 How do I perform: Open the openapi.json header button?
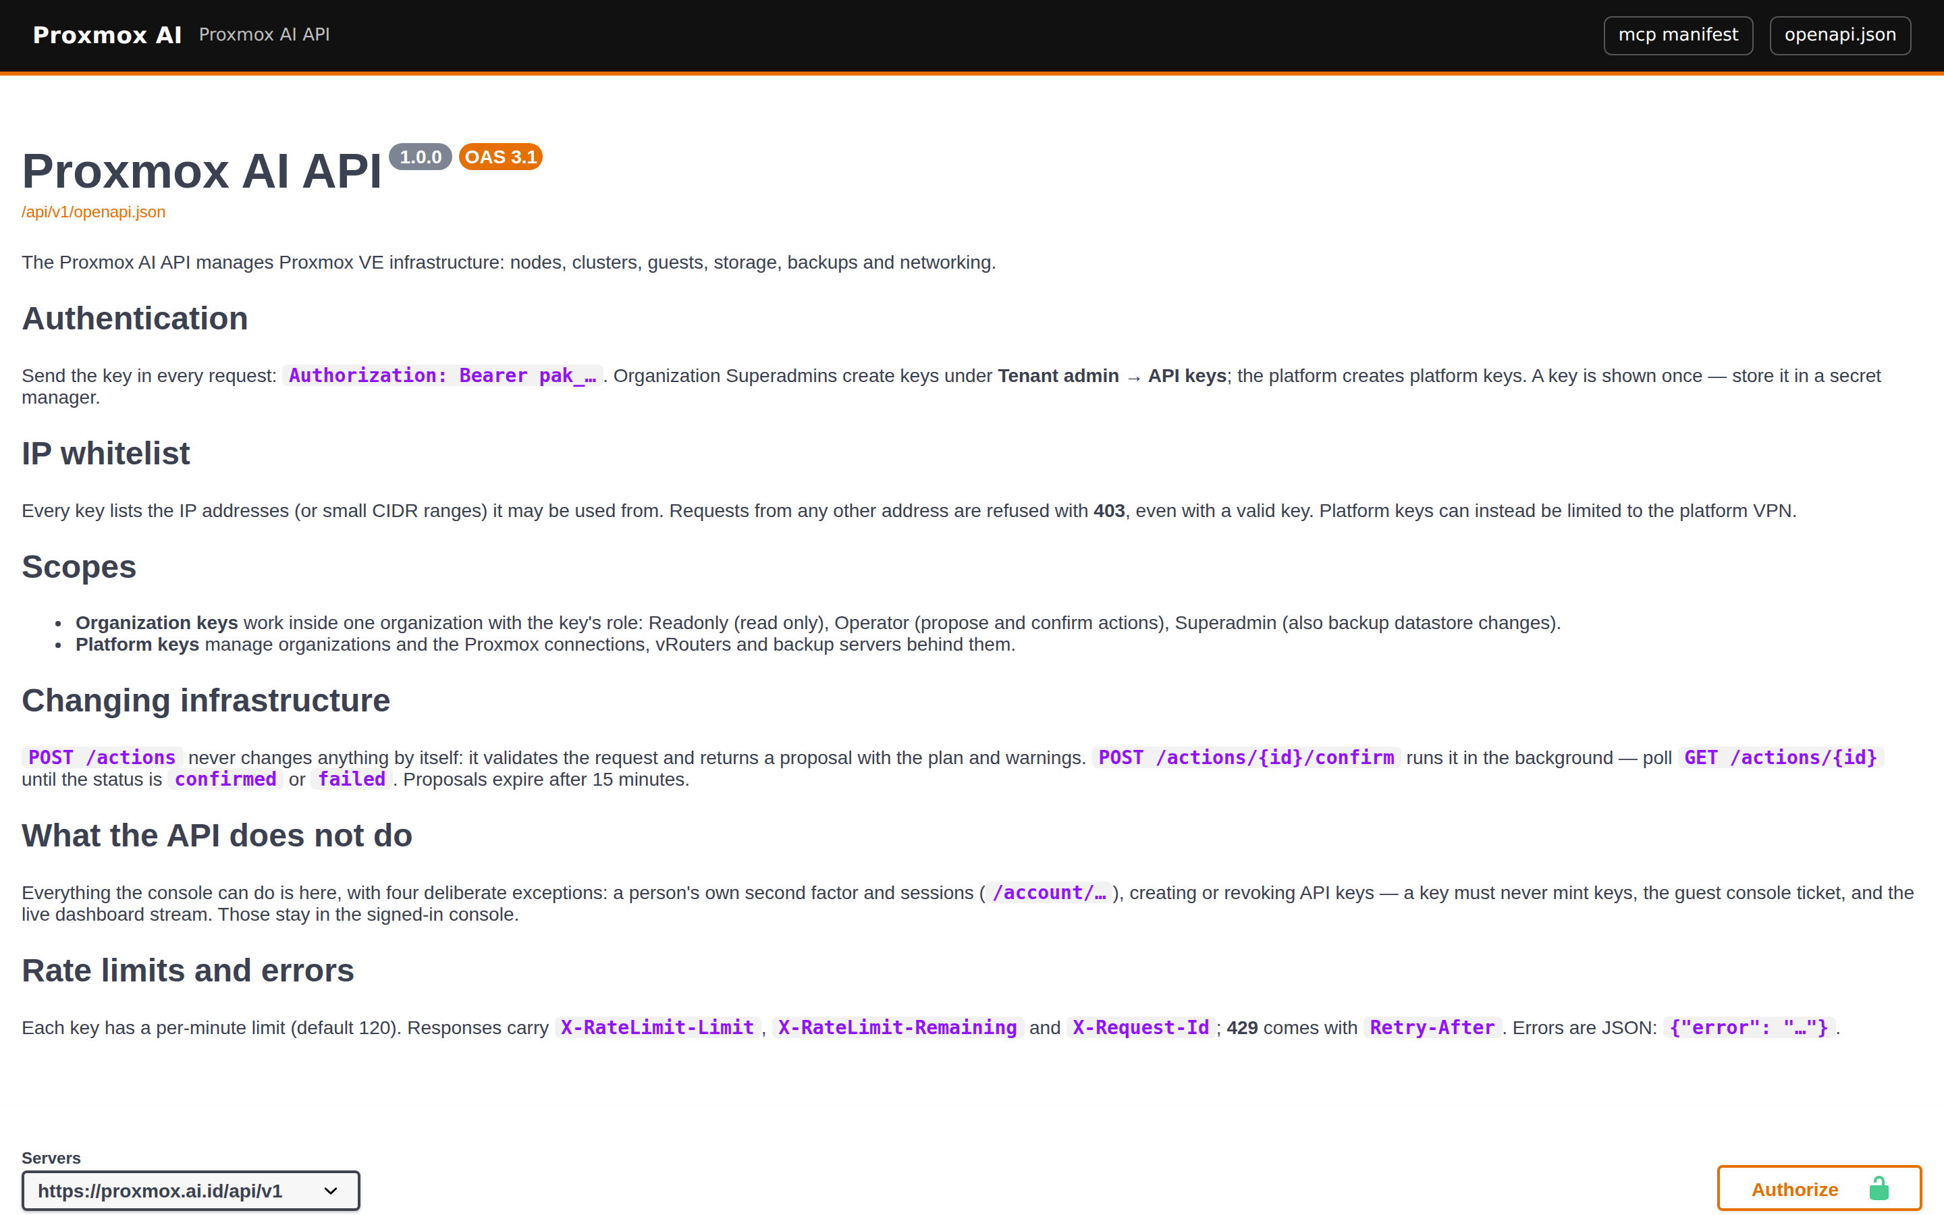click(x=1839, y=35)
